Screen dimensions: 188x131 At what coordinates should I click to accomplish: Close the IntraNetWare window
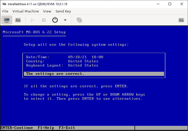182,4
